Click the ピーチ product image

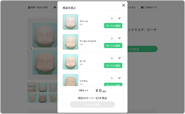point(70,62)
